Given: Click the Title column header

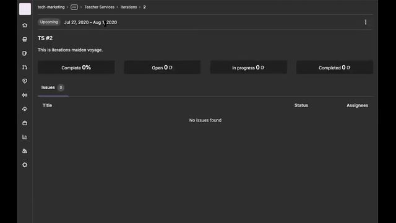Looking at the screenshot, I should pyautogui.click(x=47, y=105).
